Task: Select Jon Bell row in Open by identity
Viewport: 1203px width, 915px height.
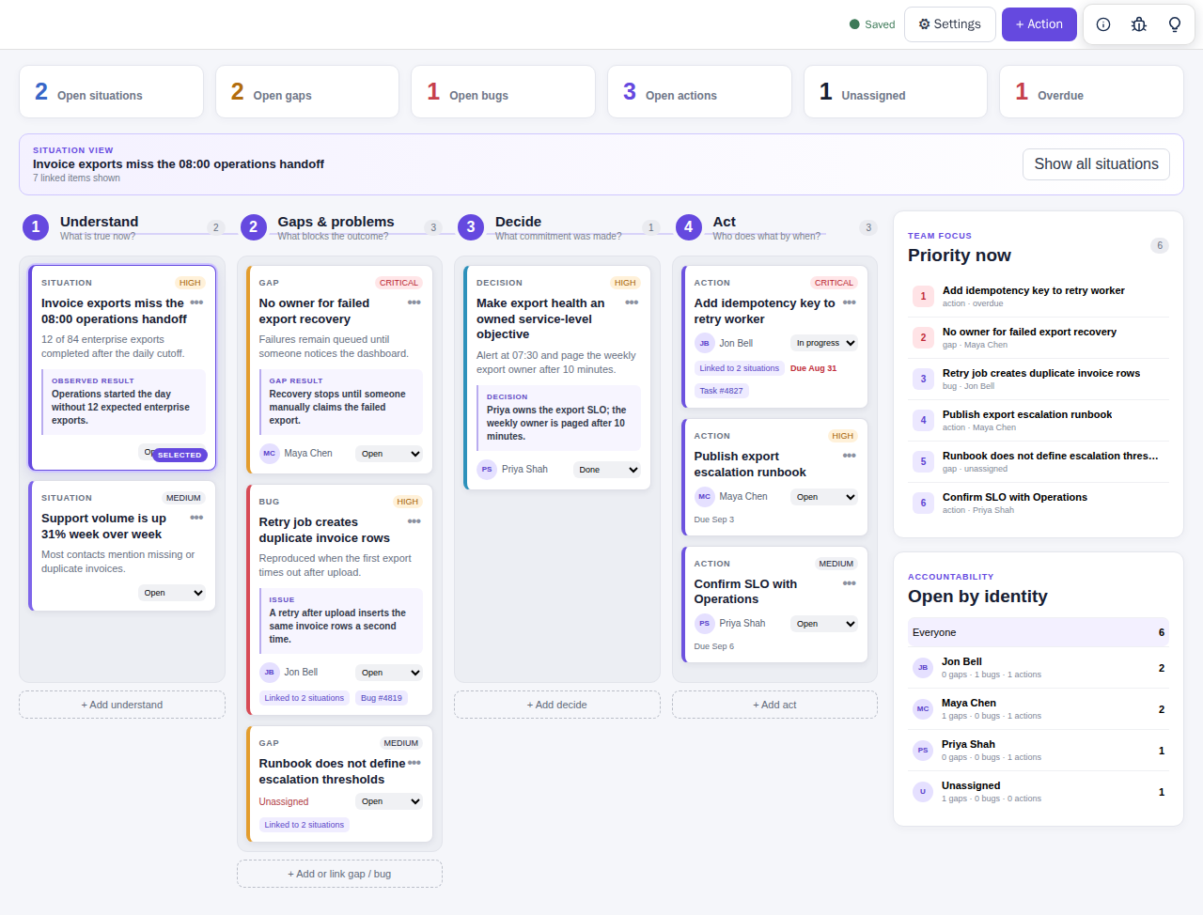Action: click(x=1039, y=667)
